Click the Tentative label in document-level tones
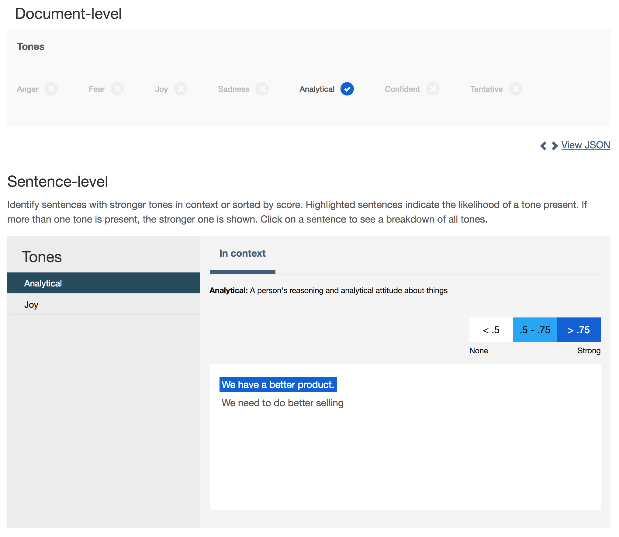 tap(486, 89)
